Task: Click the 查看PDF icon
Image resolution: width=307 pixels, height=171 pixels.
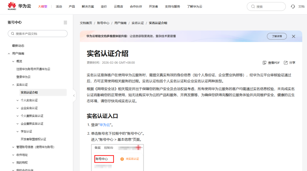Action: [x=264, y=63]
